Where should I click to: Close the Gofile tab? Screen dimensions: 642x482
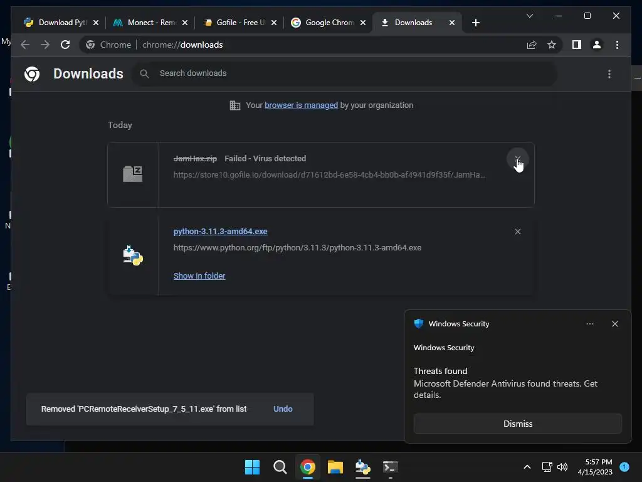click(x=274, y=23)
